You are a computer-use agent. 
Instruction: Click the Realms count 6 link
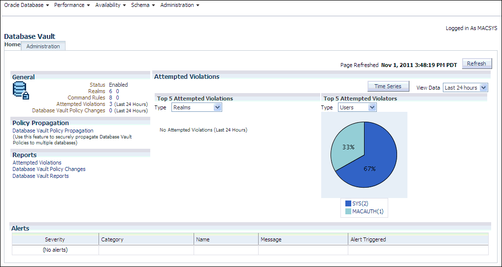110,91
